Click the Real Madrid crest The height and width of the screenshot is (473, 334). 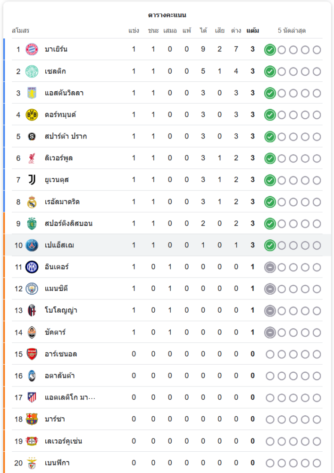point(32,202)
